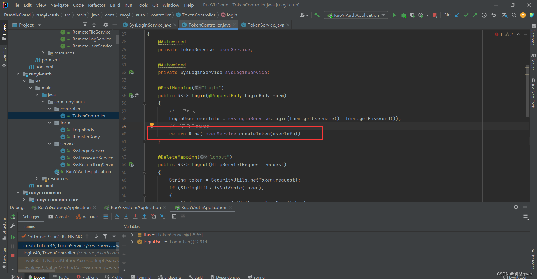Open the Problems tool window

coord(87,277)
